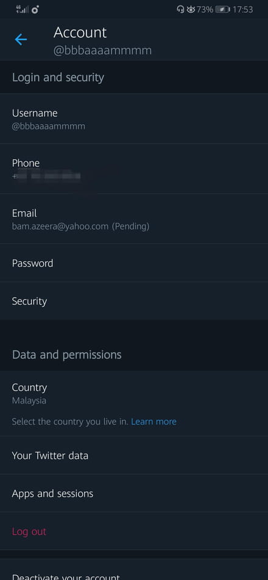Open the Phone number setting
The image size is (268, 580).
(x=134, y=169)
